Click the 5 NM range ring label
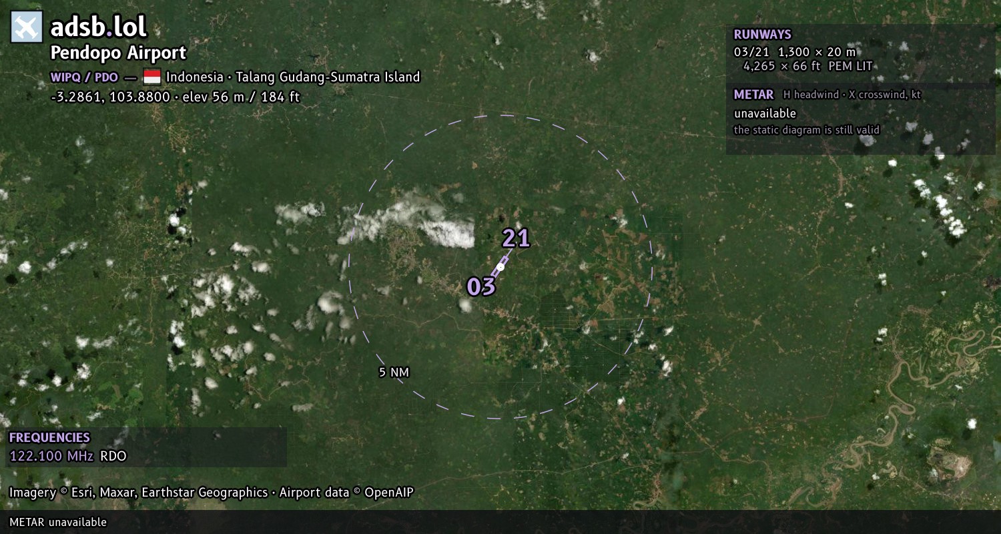The height and width of the screenshot is (534, 1001). (394, 372)
